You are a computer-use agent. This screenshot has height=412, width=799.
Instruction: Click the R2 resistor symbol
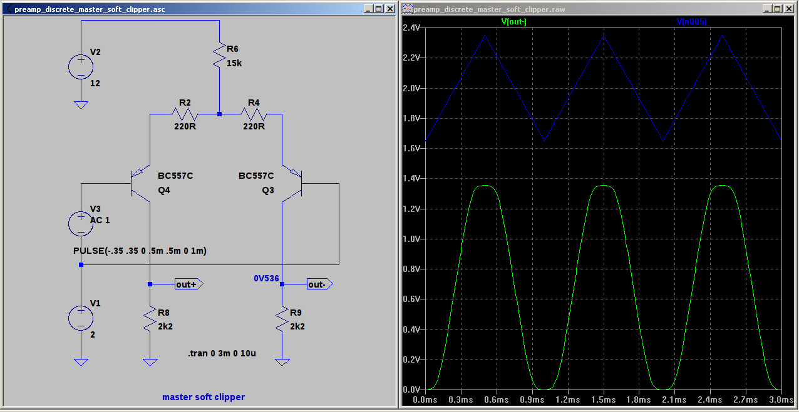(185, 114)
